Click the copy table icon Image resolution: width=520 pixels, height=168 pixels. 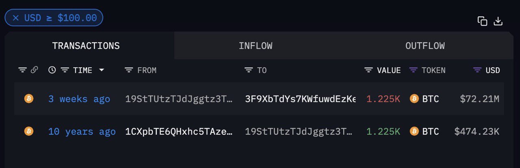coord(482,21)
